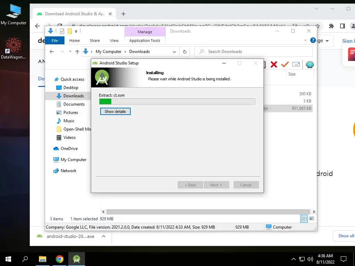Viewport: 355px width, 266px height.
Task: Click the breadcrumb arrow after My Computer
Action: (125, 52)
